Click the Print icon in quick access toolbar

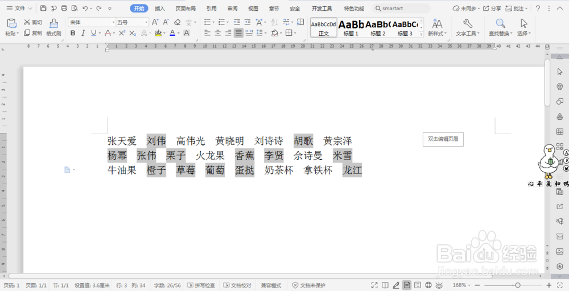coord(64,8)
